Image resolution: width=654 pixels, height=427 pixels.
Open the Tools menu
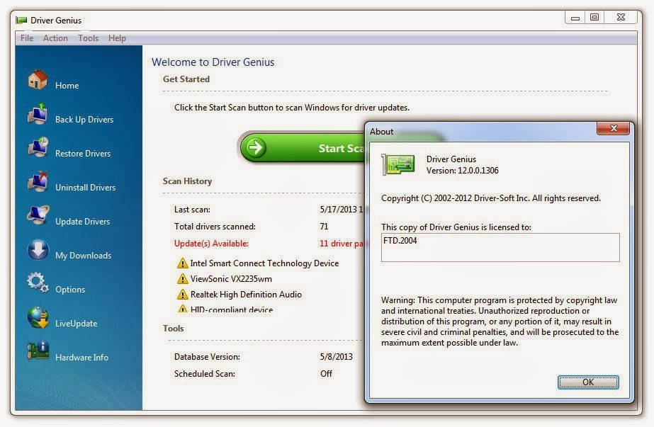click(88, 38)
